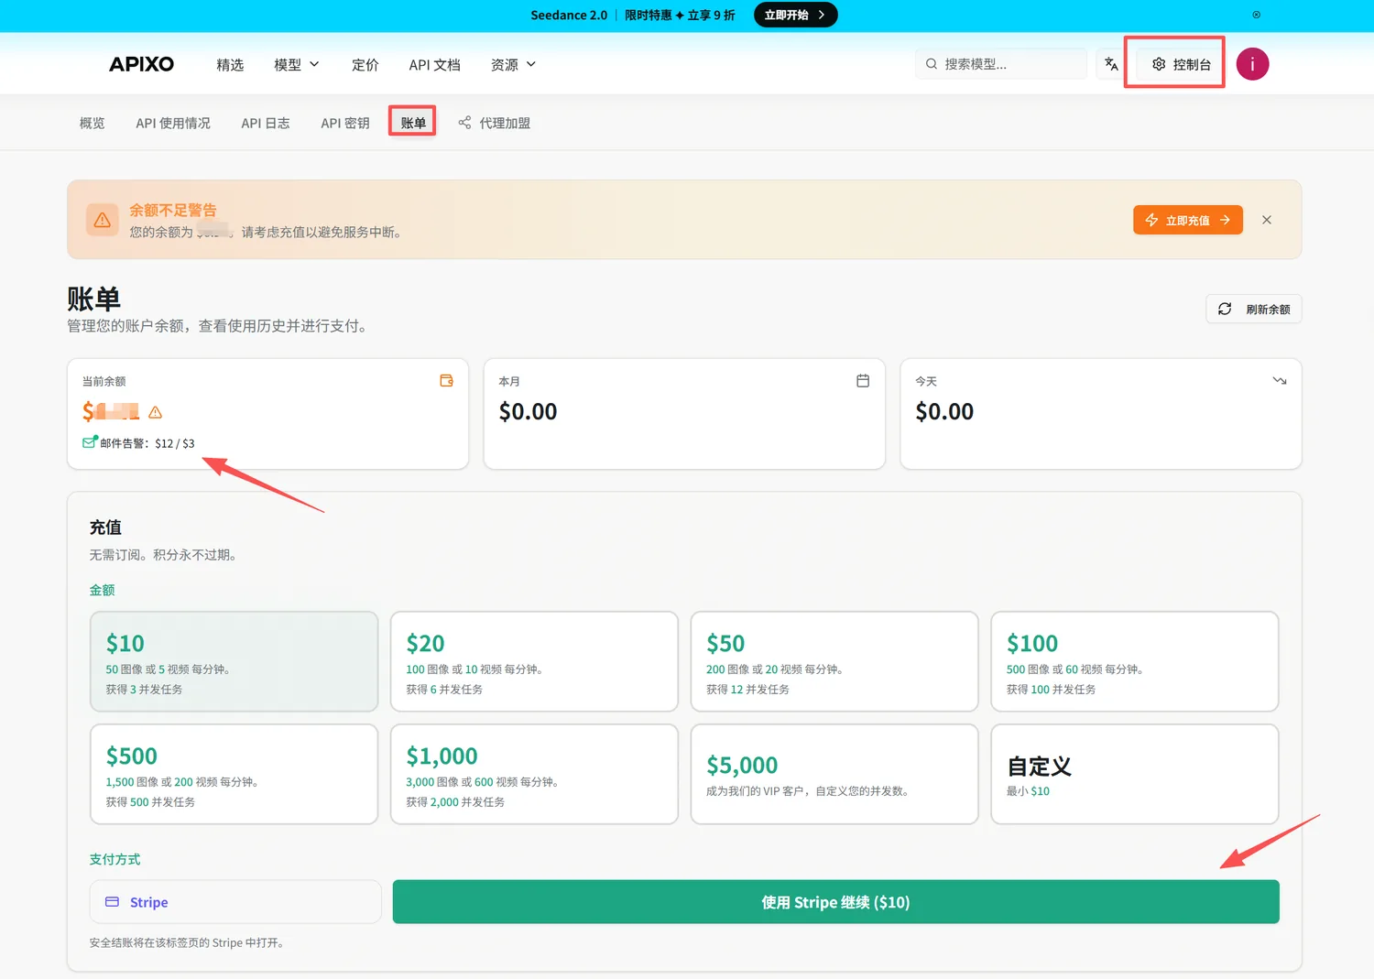Click the 安全结账将在该标签页 note
Image resolution: width=1374 pixels, height=979 pixels.
(x=187, y=942)
